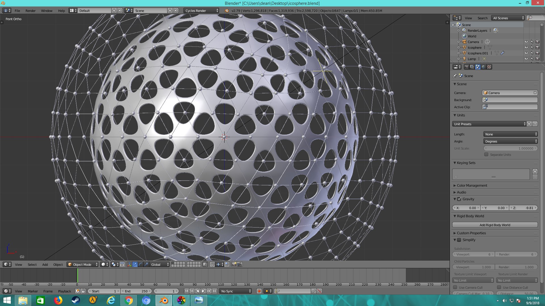The image size is (545, 306).
Task: Enable the Simplify checkbox
Action: [x=459, y=240]
